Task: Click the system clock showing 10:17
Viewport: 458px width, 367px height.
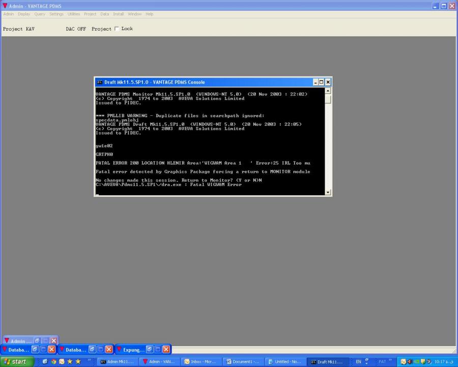Action: click(x=444, y=362)
